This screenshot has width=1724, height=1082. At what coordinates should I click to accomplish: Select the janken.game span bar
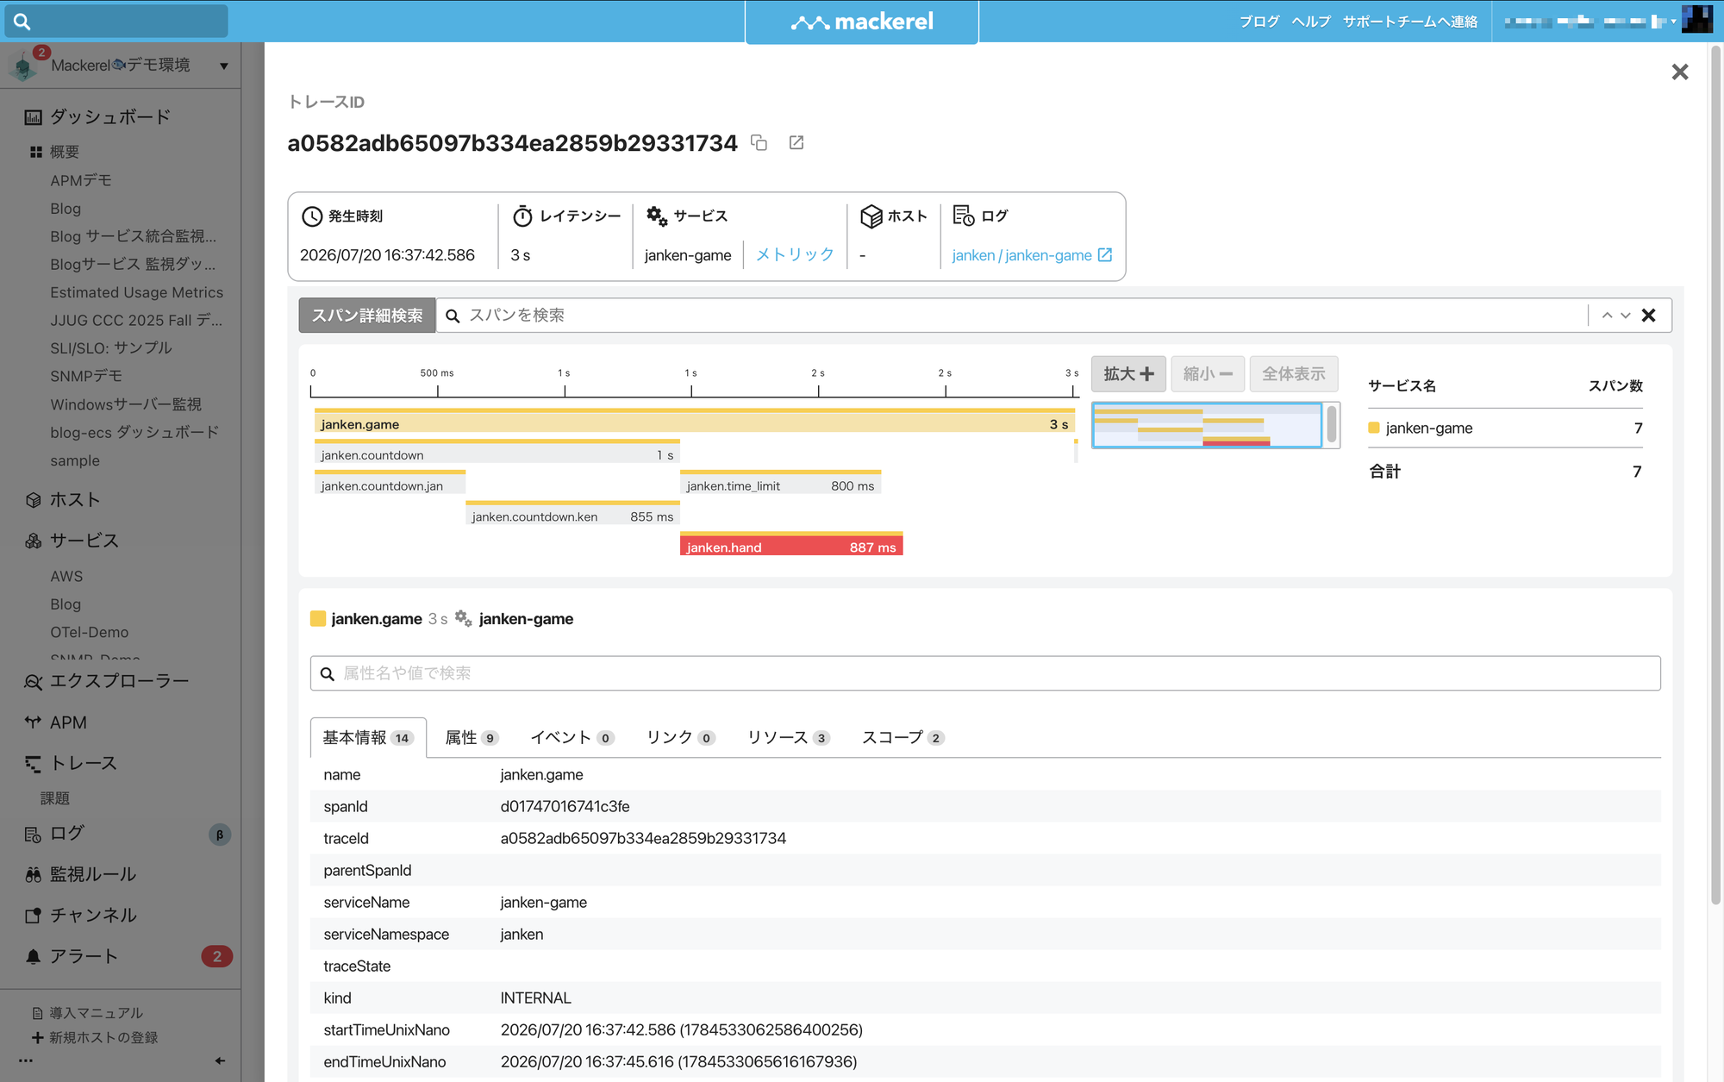(x=695, y=421)
